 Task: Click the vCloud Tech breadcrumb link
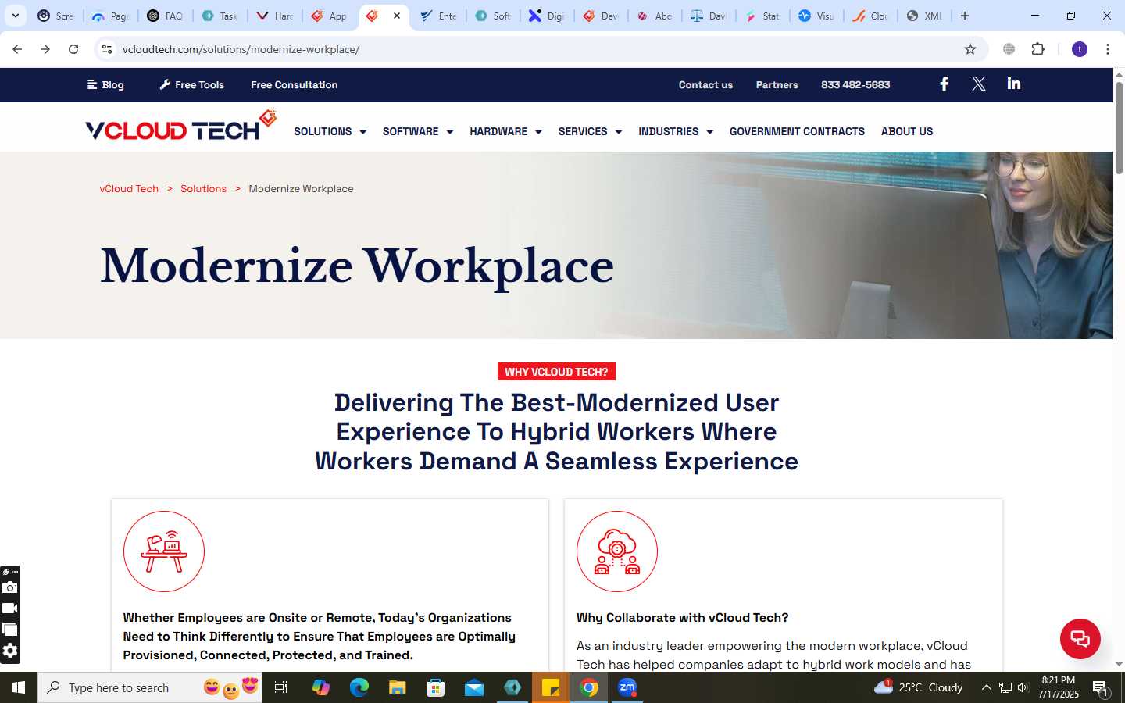[129, 188]
